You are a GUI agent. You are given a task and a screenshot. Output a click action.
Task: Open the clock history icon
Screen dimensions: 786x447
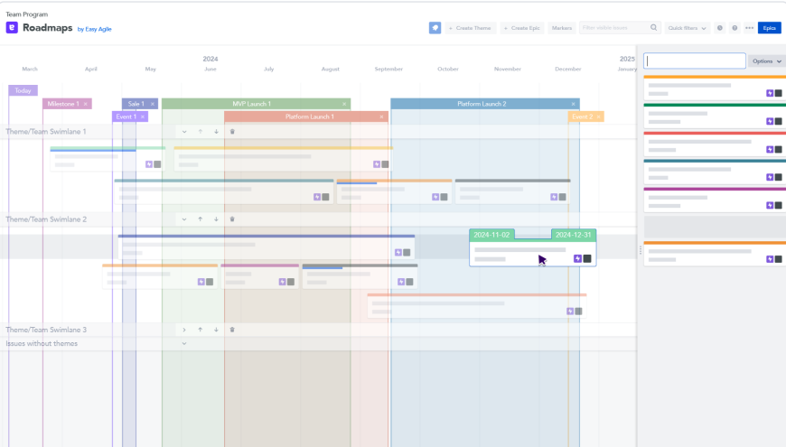click(720, 28)
